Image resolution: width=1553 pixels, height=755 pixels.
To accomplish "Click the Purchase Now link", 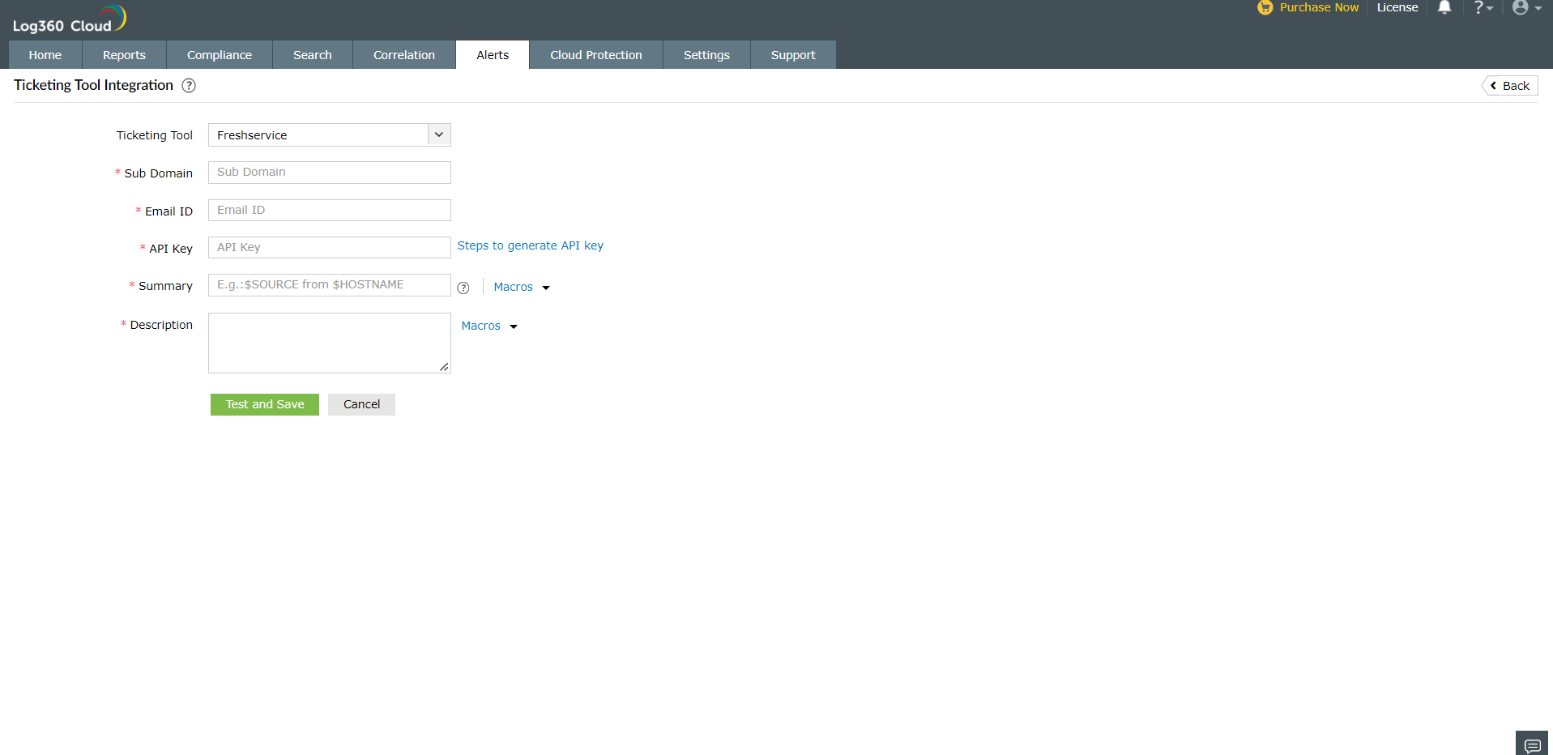I will click(1319, 7).
